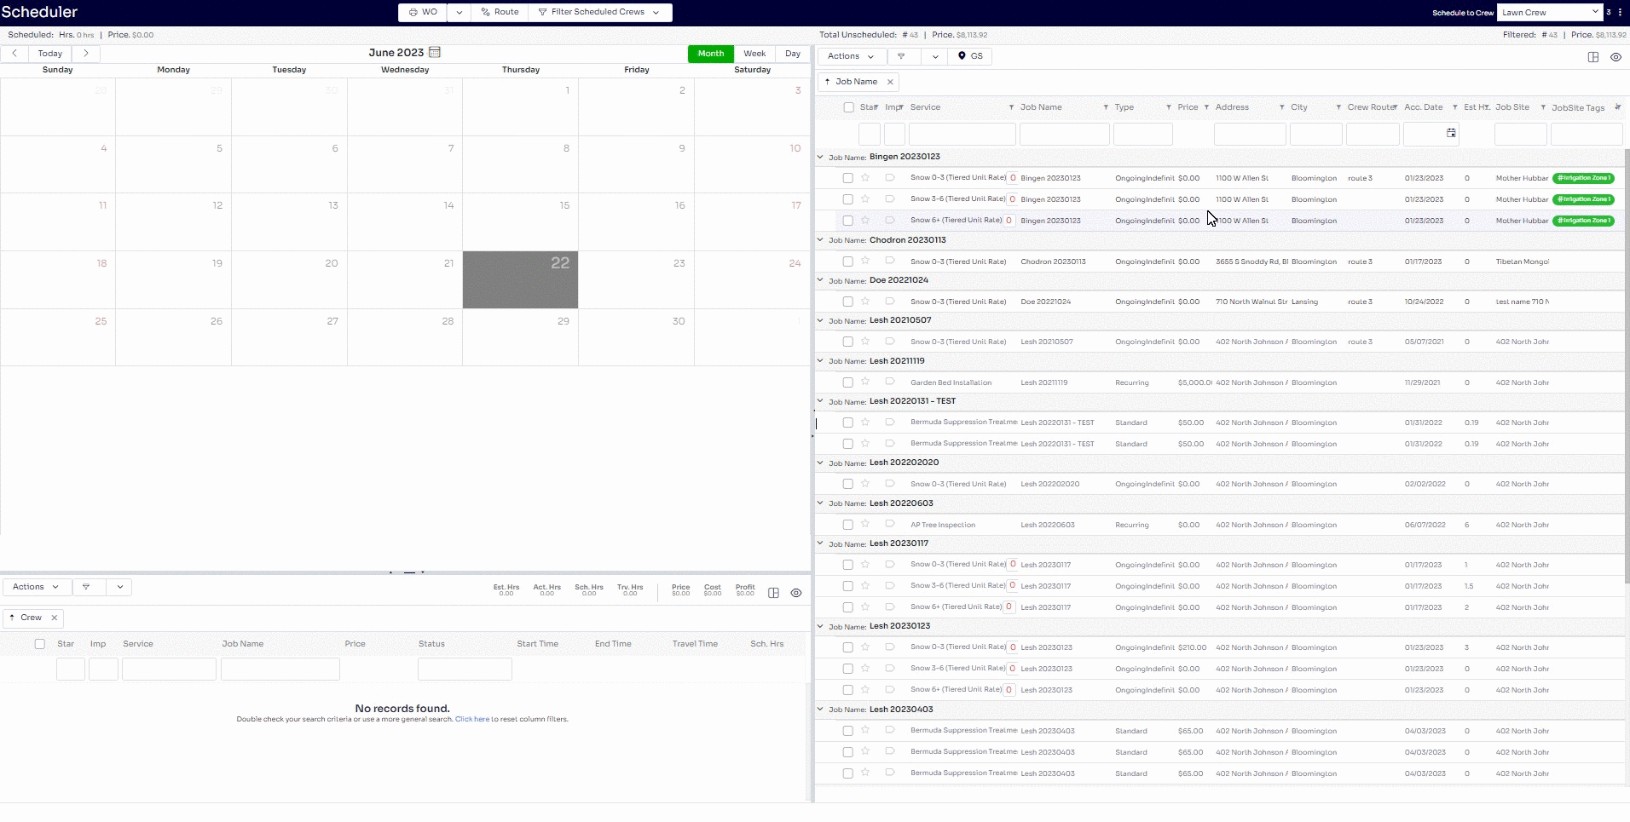
Task: Go to next month with right arrow
Action: coord(86,54)
